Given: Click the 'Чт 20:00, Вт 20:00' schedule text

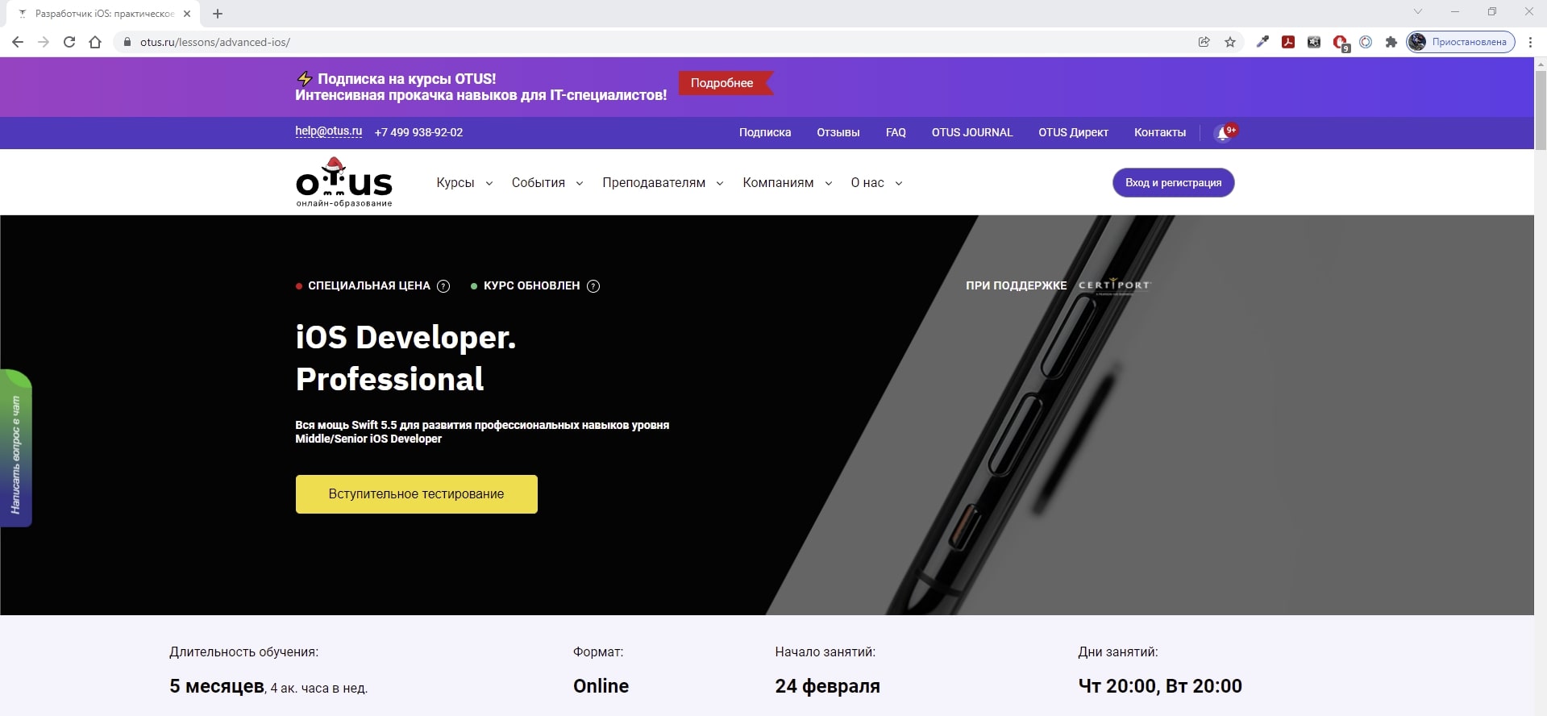Looking at the screenshot, I should click(x=1160, y=686).
